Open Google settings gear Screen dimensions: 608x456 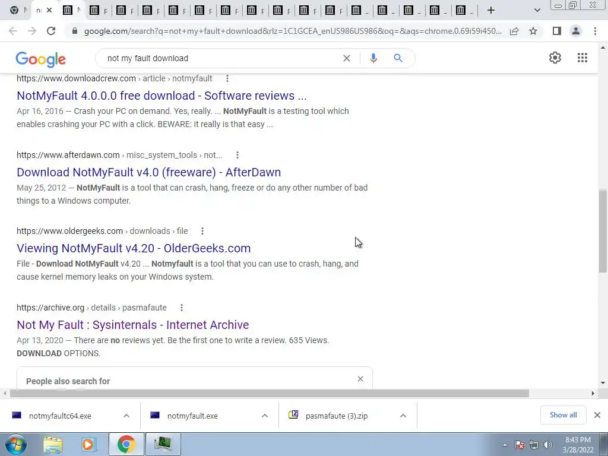point(555,58)
